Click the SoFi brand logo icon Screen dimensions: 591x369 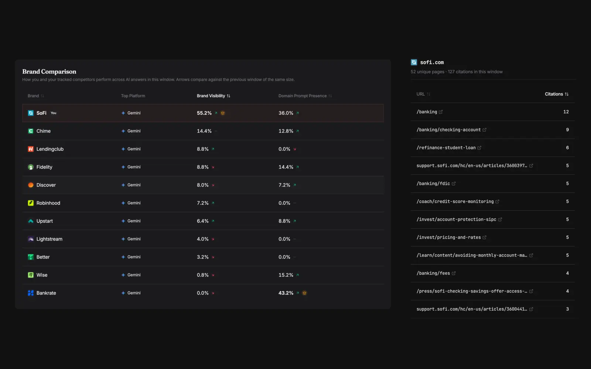[x=31, y=113]
